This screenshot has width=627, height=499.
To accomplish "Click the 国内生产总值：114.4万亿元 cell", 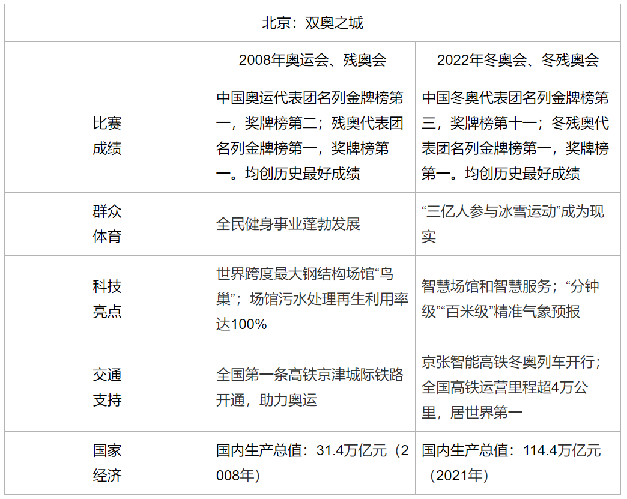I will tap(518, 463).
